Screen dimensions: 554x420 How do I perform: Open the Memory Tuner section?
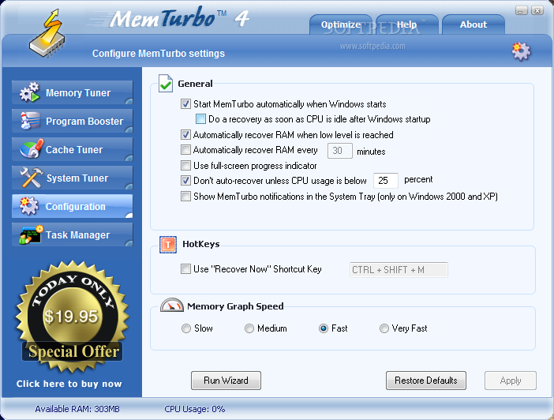point(73,92)
